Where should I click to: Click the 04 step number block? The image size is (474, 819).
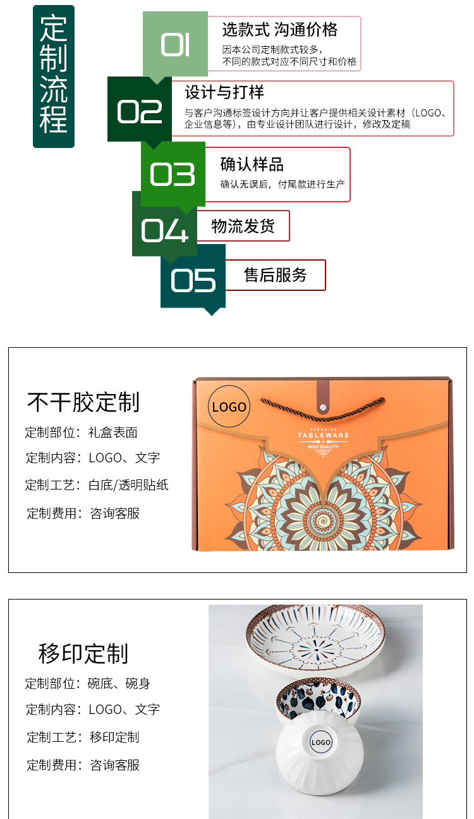click(164, 226)
